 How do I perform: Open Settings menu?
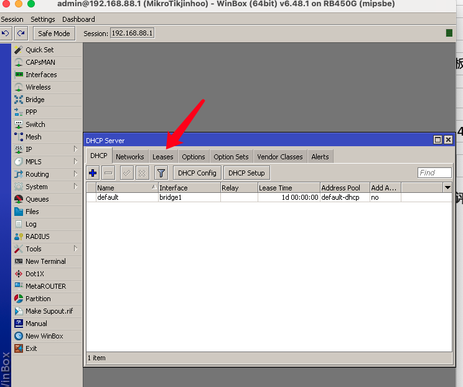point(43,19)
